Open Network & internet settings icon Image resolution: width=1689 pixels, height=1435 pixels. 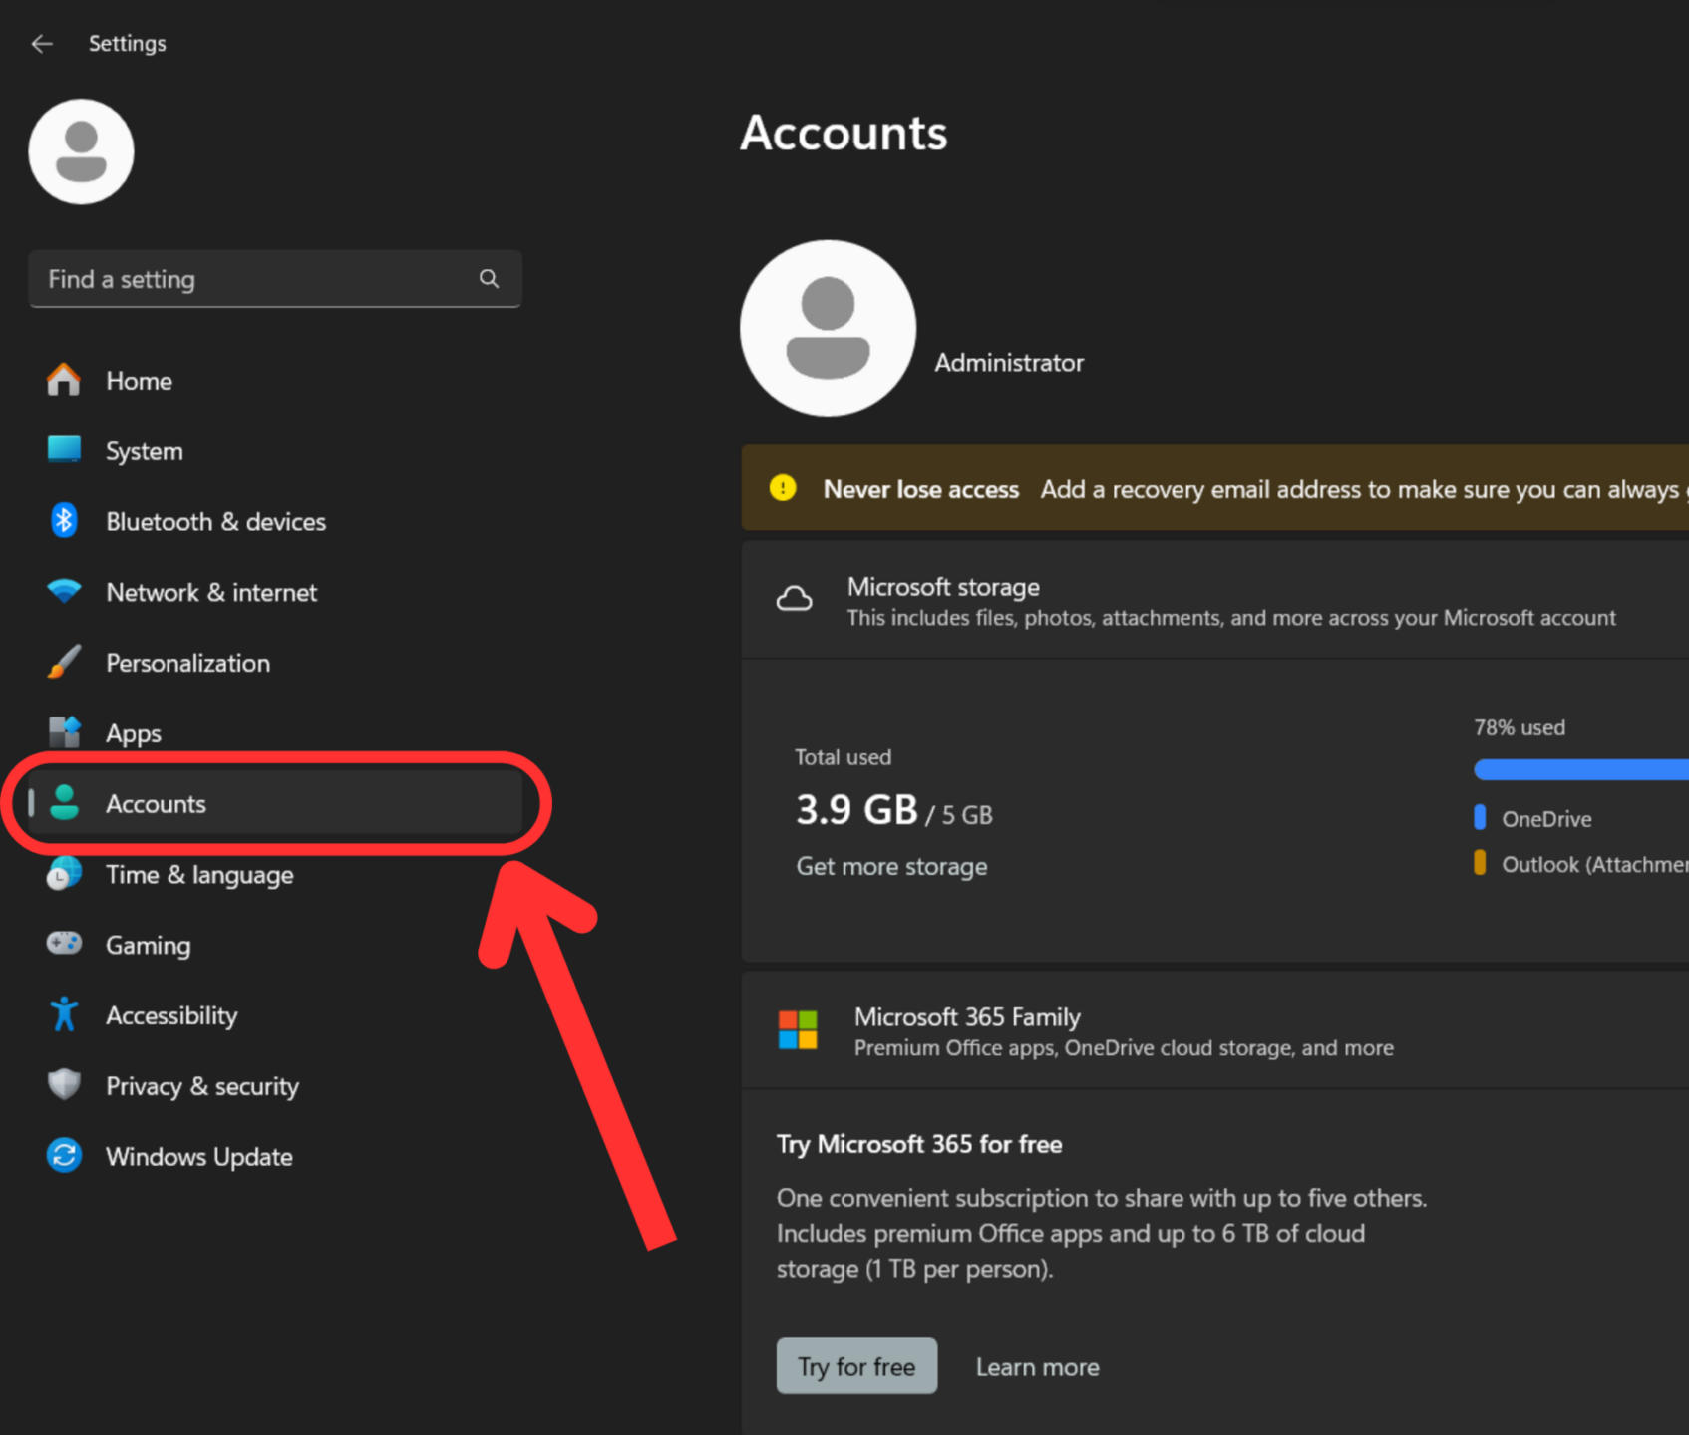click(63, 592)
